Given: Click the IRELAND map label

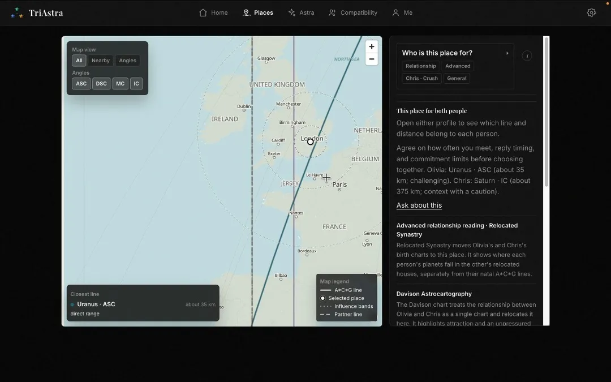Looking at the screenshot, I should pyautogui.click(x=225, y=119).
